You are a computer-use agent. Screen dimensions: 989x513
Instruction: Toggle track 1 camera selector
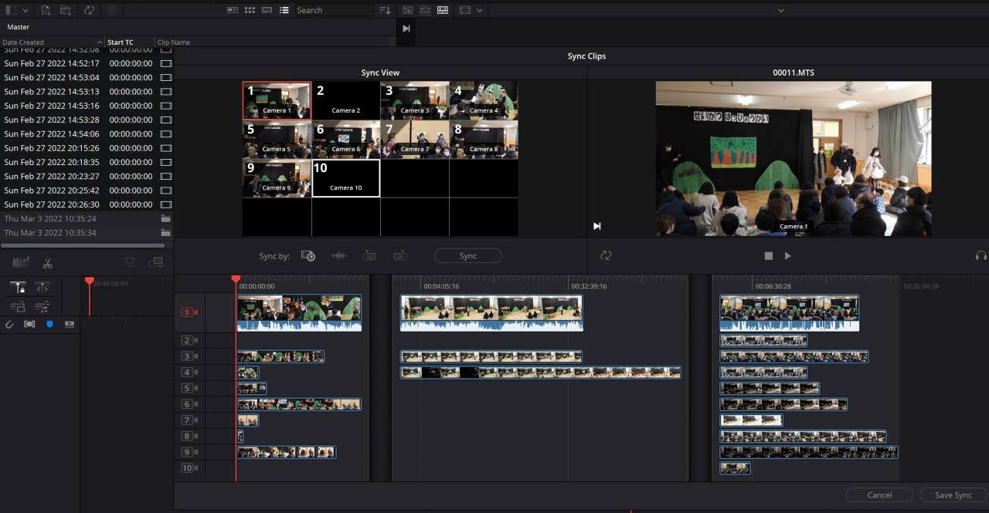coord(189,312)
